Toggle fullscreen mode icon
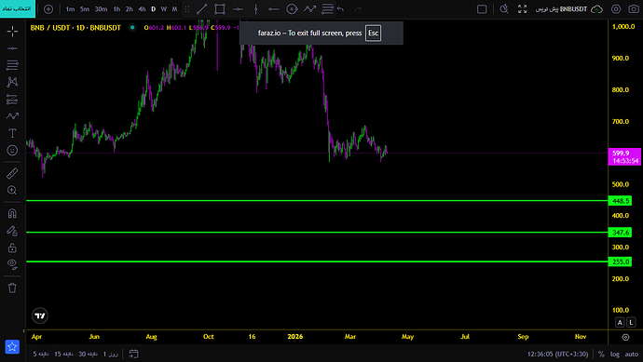The height and width of the screenshot is (362, 643). pyautogui.click(x=522, y=9)
